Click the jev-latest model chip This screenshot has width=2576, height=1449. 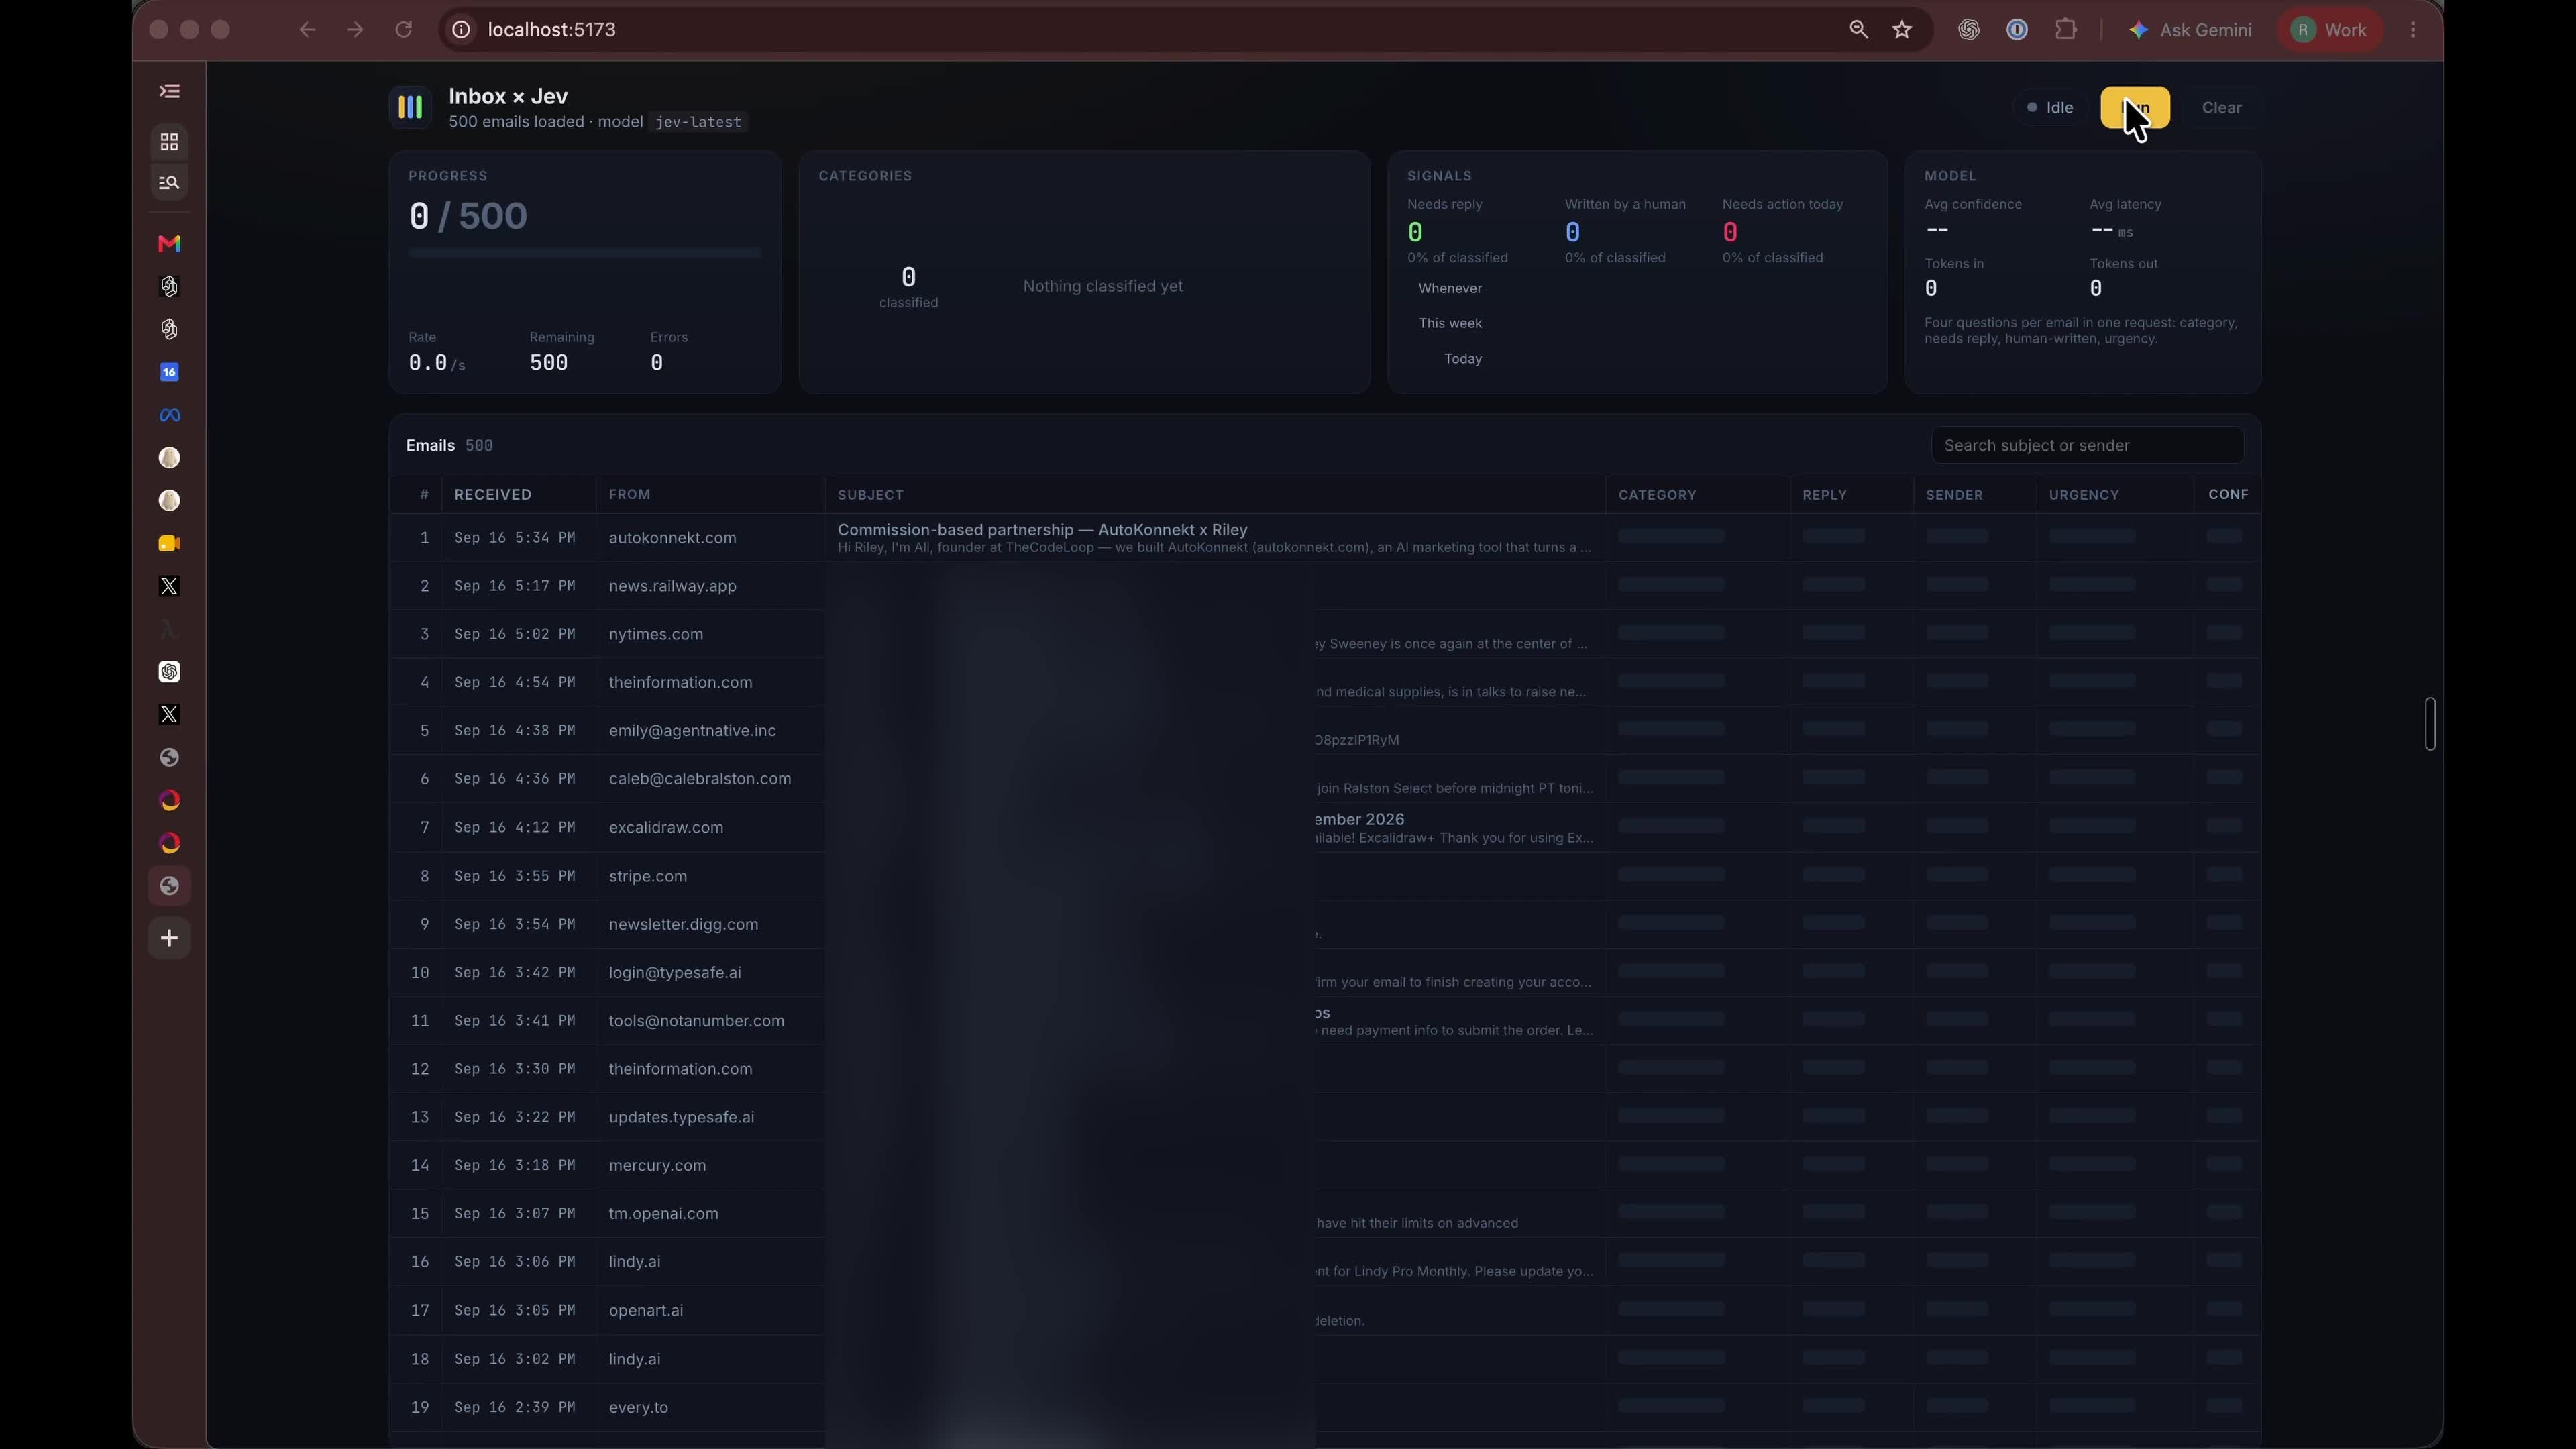pos(698,122)
